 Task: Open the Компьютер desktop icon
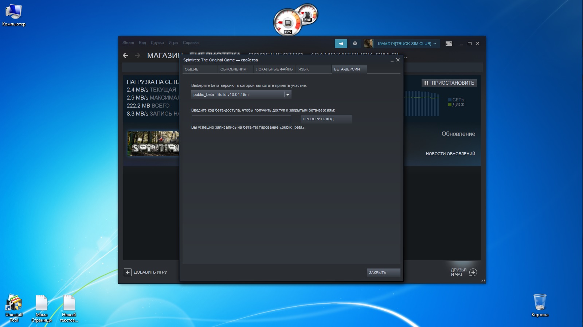(x=14, y=13)
